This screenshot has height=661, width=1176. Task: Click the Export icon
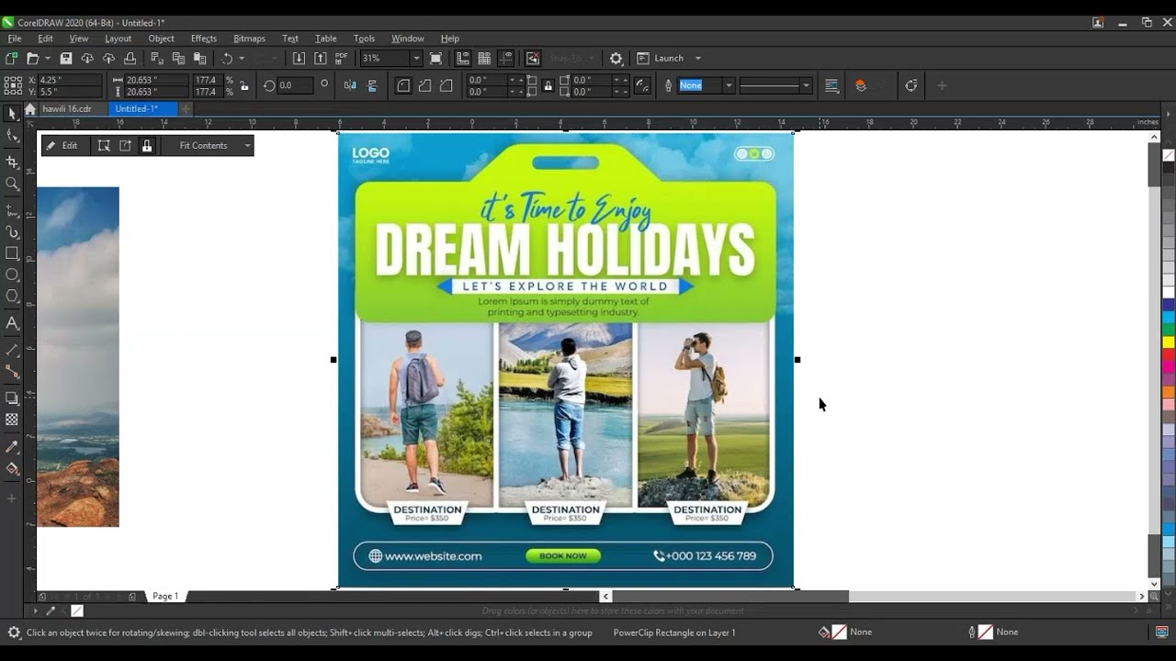point(320,58)
